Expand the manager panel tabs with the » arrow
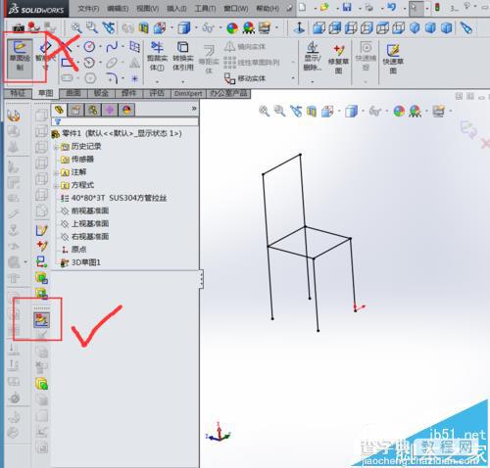The width and height of the screenshot is (490, 468). 194,109
